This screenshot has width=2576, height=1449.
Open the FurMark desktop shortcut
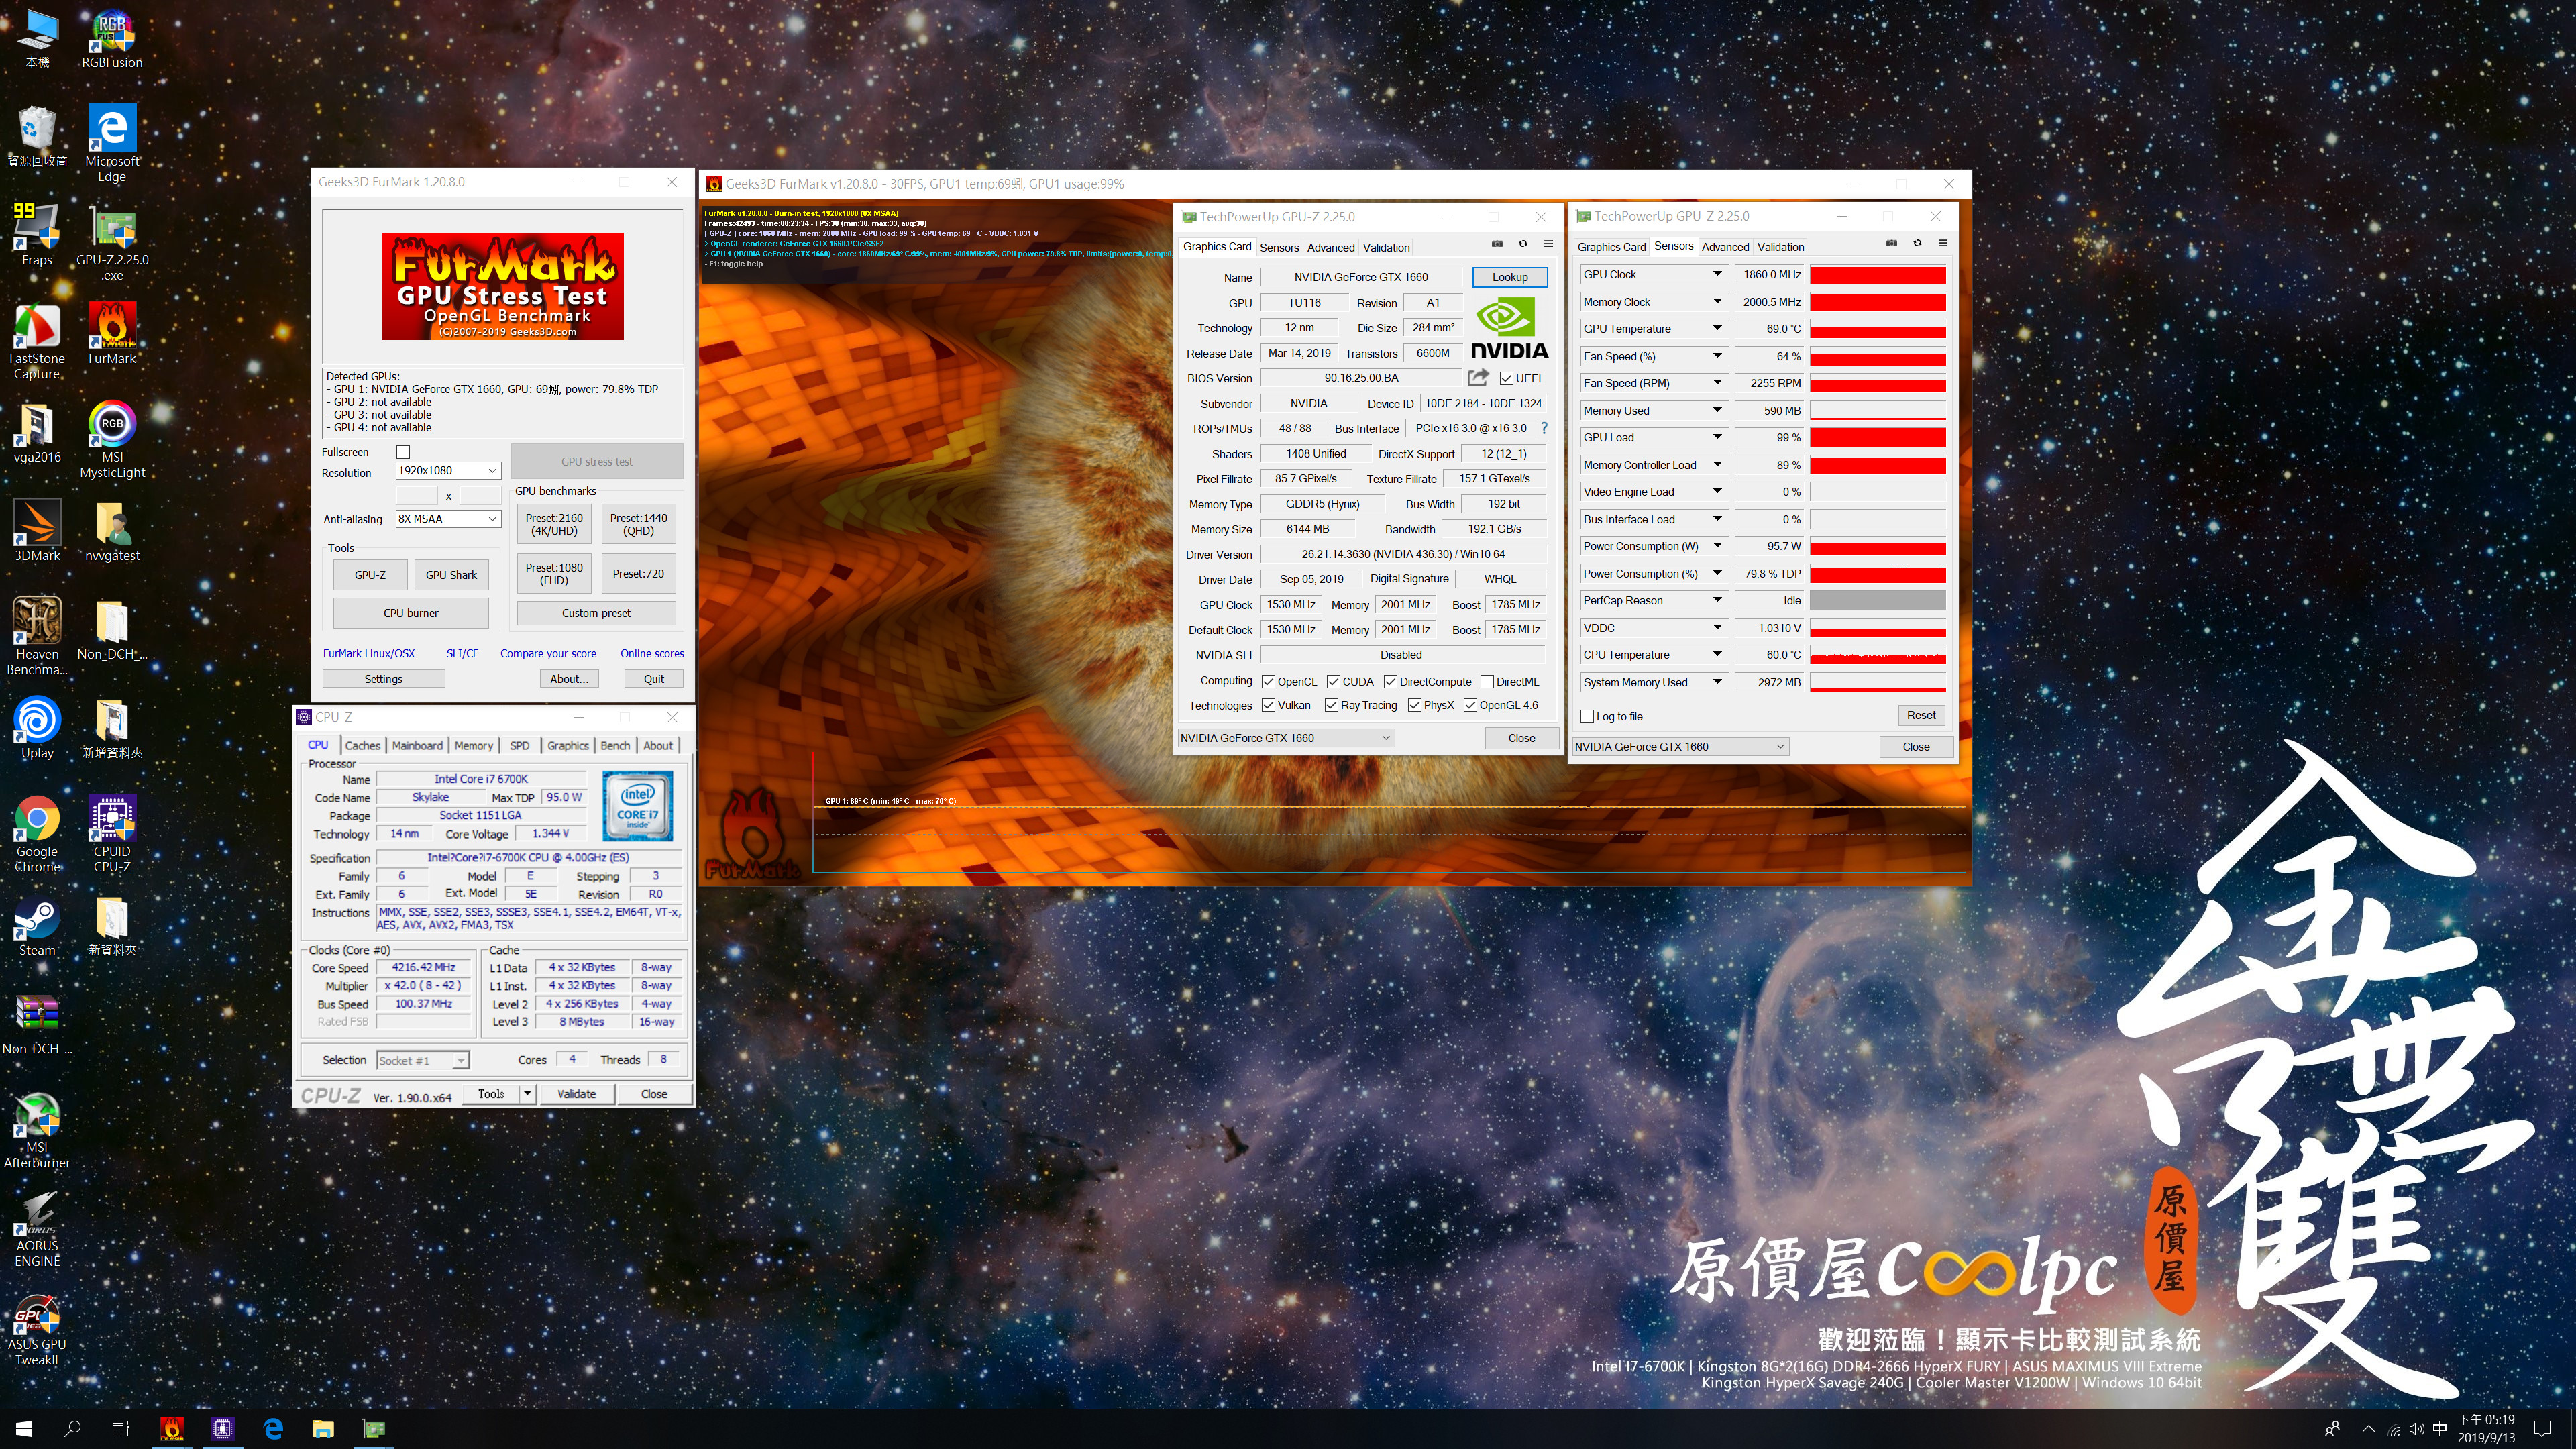click(x=112, y=333)
